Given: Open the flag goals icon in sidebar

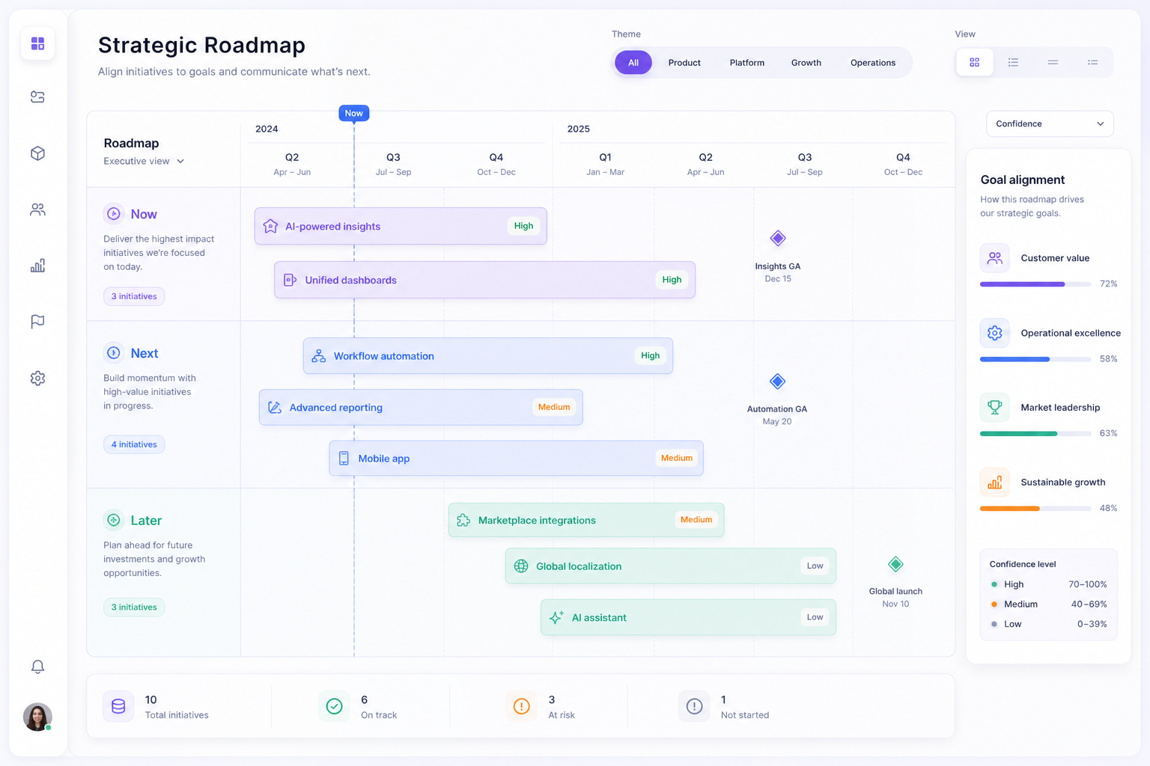Looking at the screenshot, I should point(37,322).
